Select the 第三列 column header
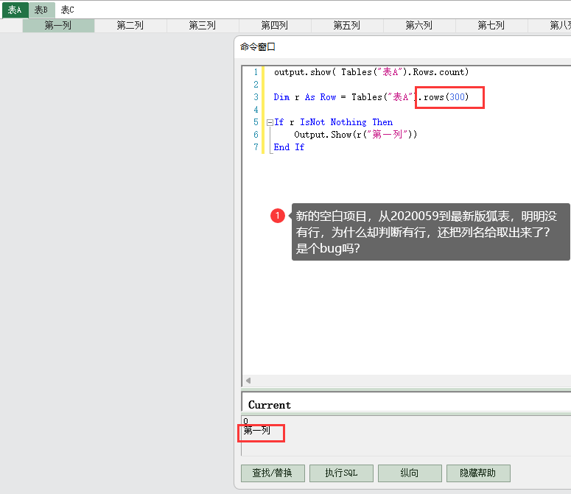 [x=203, y=26]
